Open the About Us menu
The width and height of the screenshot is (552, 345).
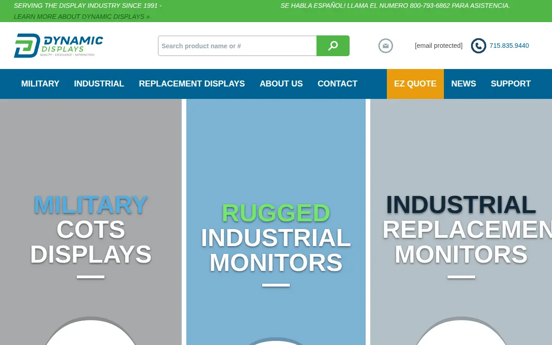point(281,84)
